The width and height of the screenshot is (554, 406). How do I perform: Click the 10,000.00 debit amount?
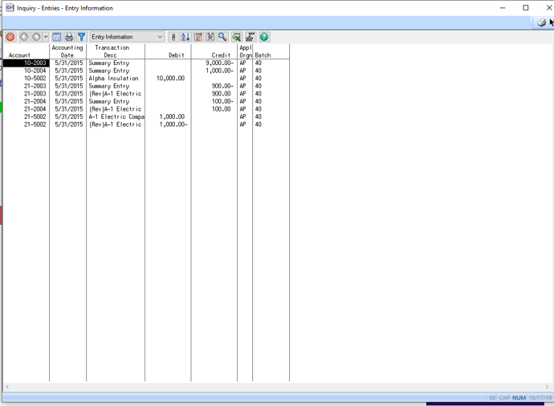coord(170,79)
